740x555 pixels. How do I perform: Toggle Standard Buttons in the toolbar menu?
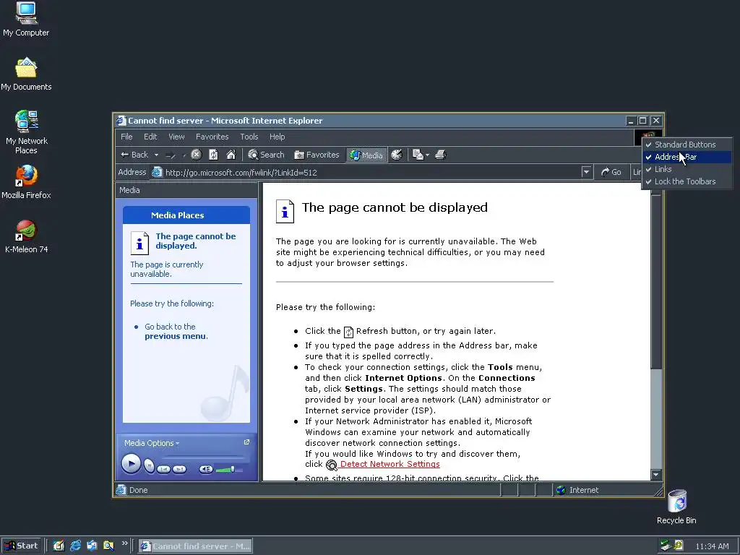click(687, 145)
